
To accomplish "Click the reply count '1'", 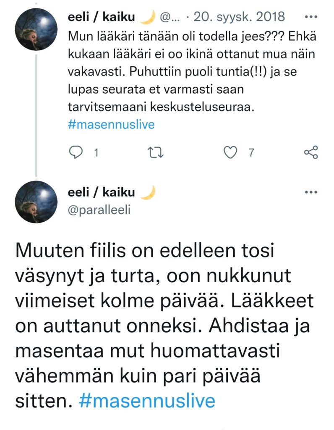I will pyautogui.click(x=96, y=153).
